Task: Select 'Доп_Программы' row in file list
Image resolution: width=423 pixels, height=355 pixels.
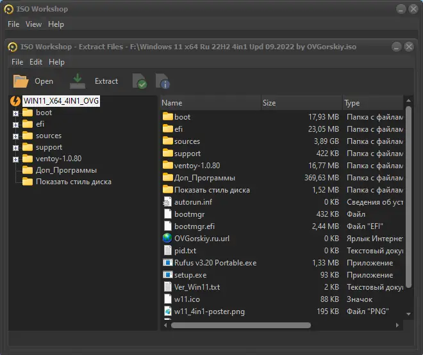Action: [282, 178]
